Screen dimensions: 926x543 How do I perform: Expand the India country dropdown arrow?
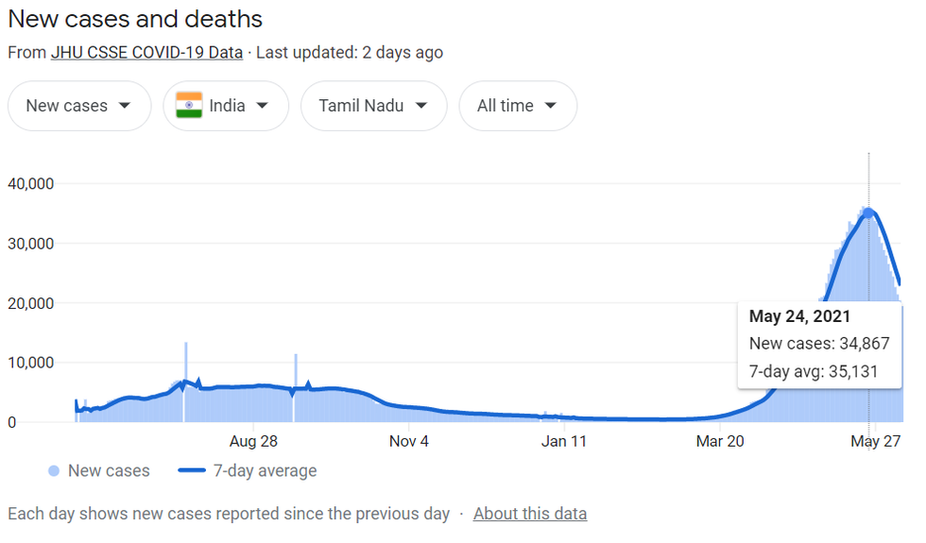point(262,106)
